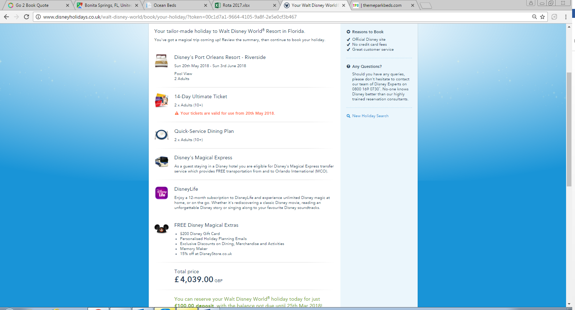Image resolution: width=575 pixels, height=310 pixels.
Task: Click the extension icon beside the bookmark star
Action: click(x=554, y=17)
